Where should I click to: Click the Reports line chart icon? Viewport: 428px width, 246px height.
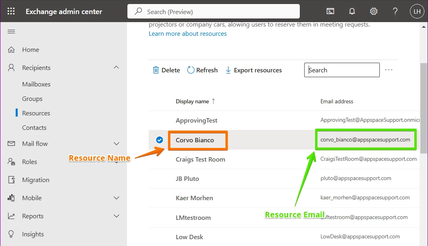click(11, 216)
